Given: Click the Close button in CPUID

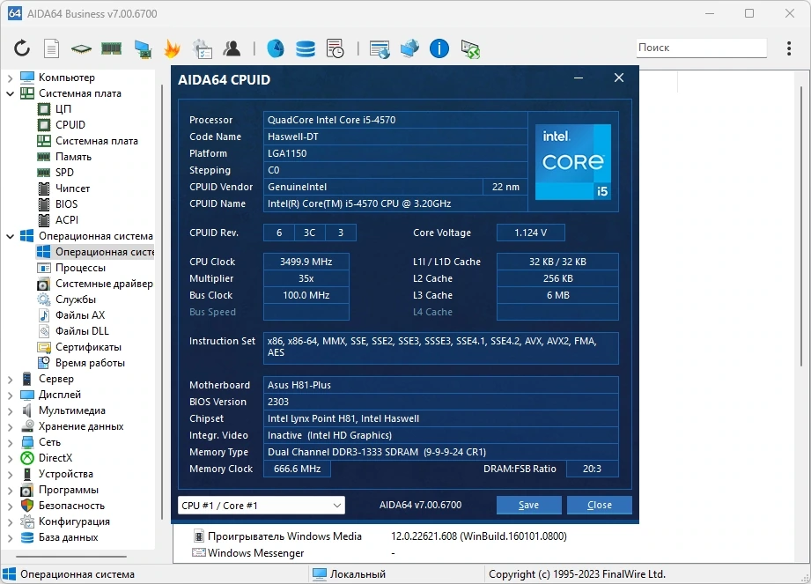Looking at the screenshot, I should [600, 505].
